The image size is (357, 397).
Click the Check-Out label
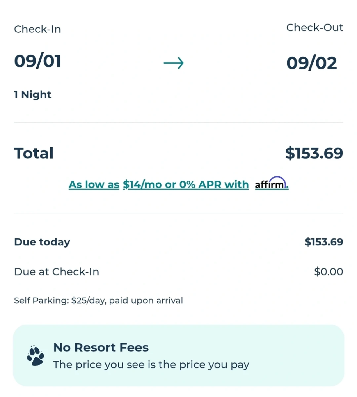tap(314, 27)
